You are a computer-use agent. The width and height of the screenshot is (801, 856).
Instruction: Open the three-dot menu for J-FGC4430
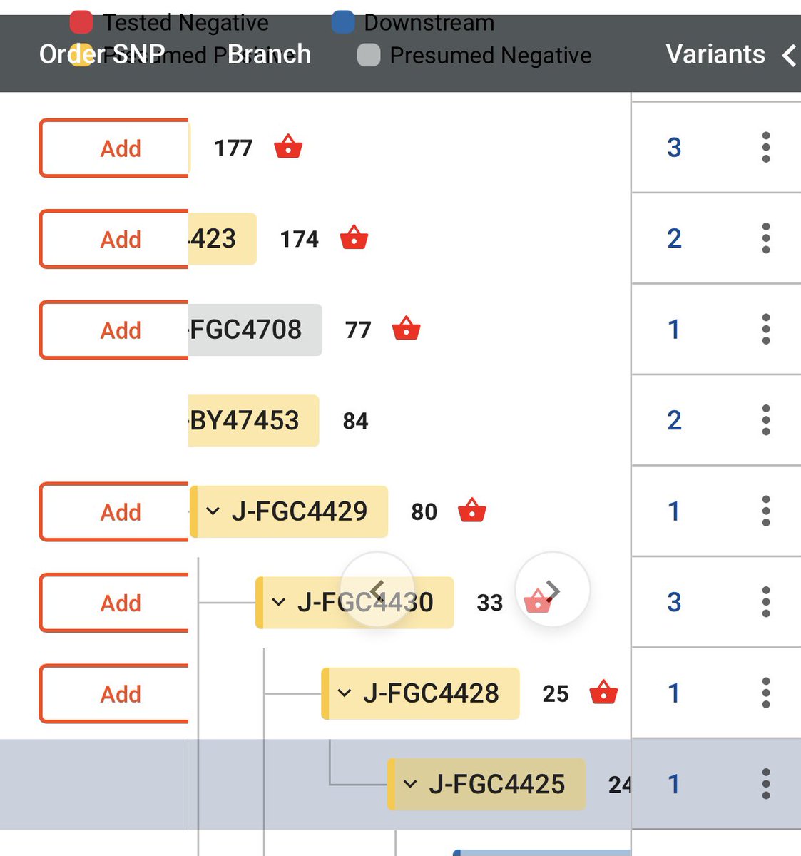(766, 602)
